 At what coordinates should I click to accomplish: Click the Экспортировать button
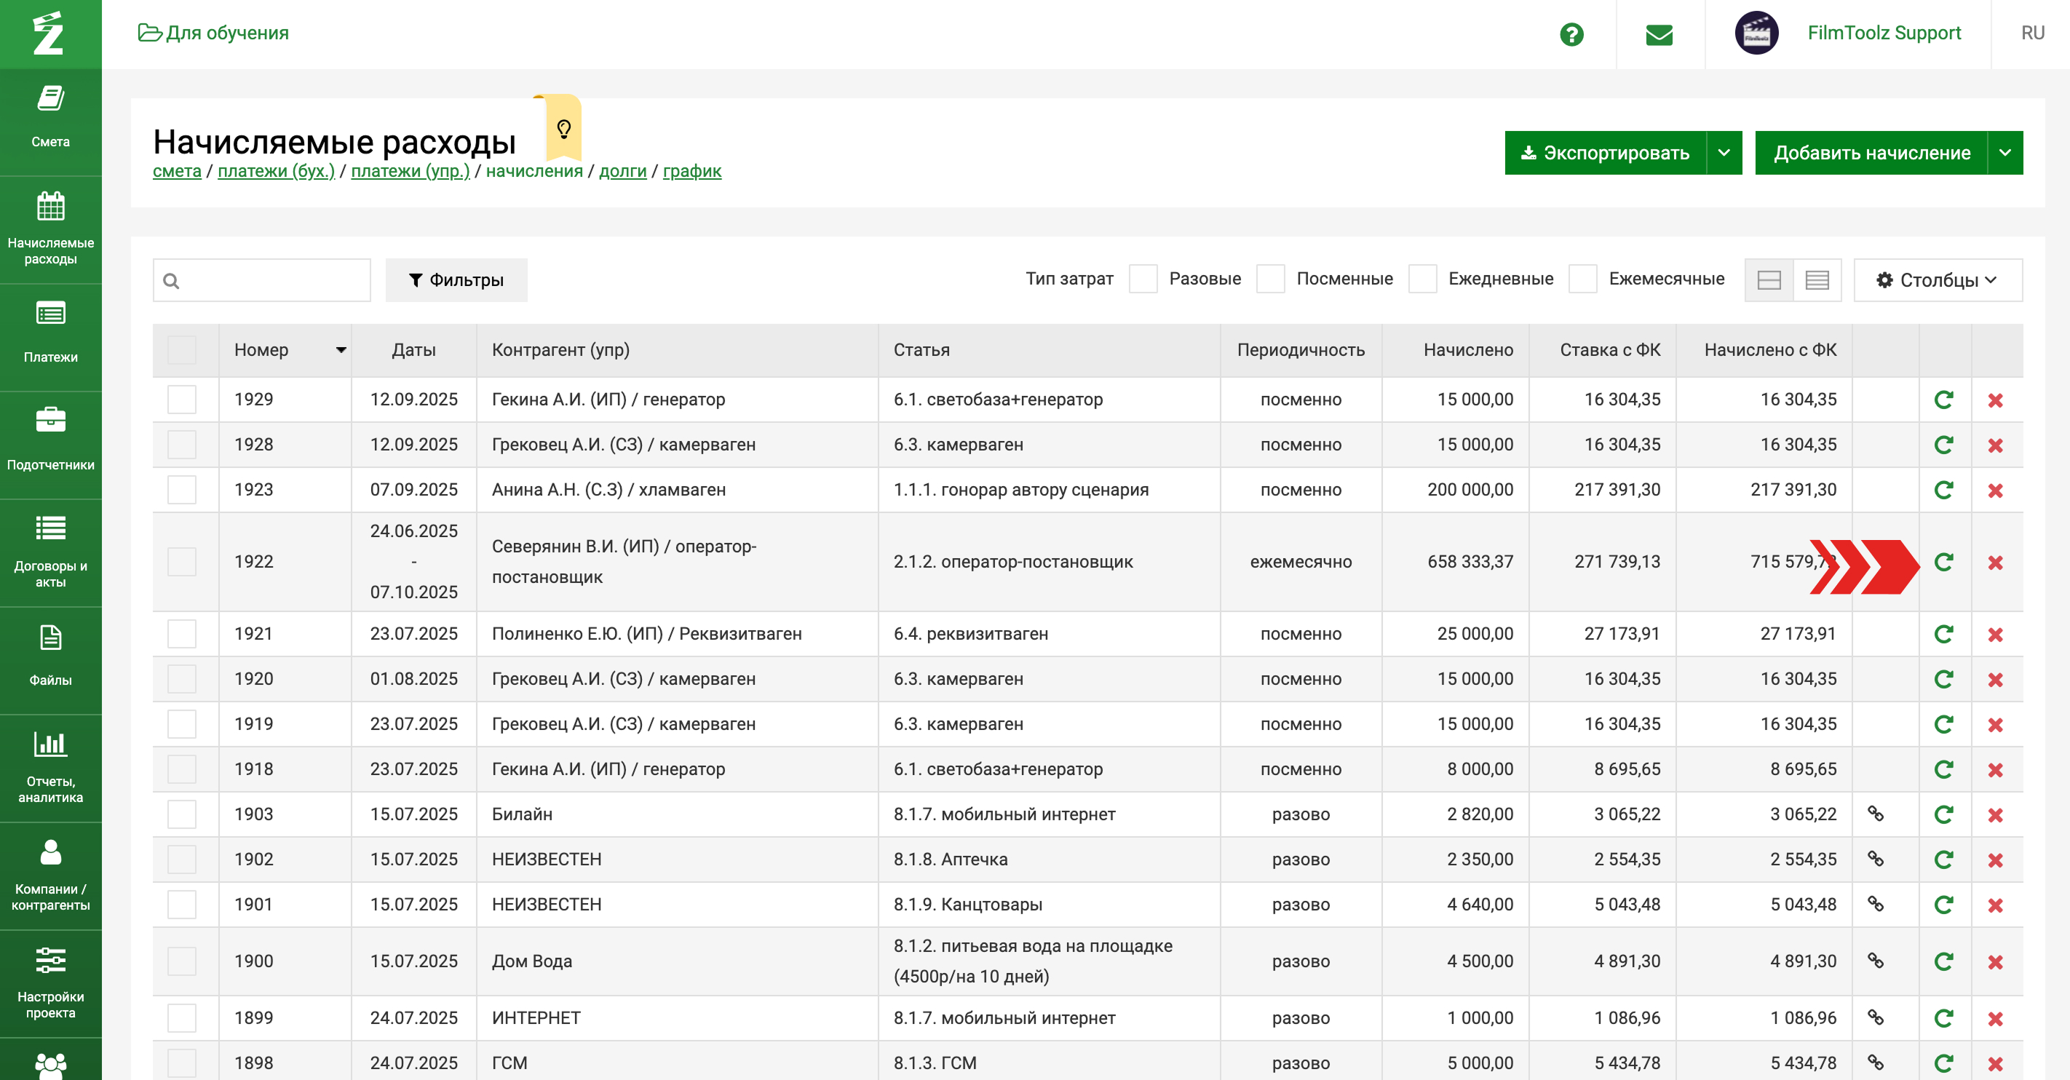coord(1605,153)
